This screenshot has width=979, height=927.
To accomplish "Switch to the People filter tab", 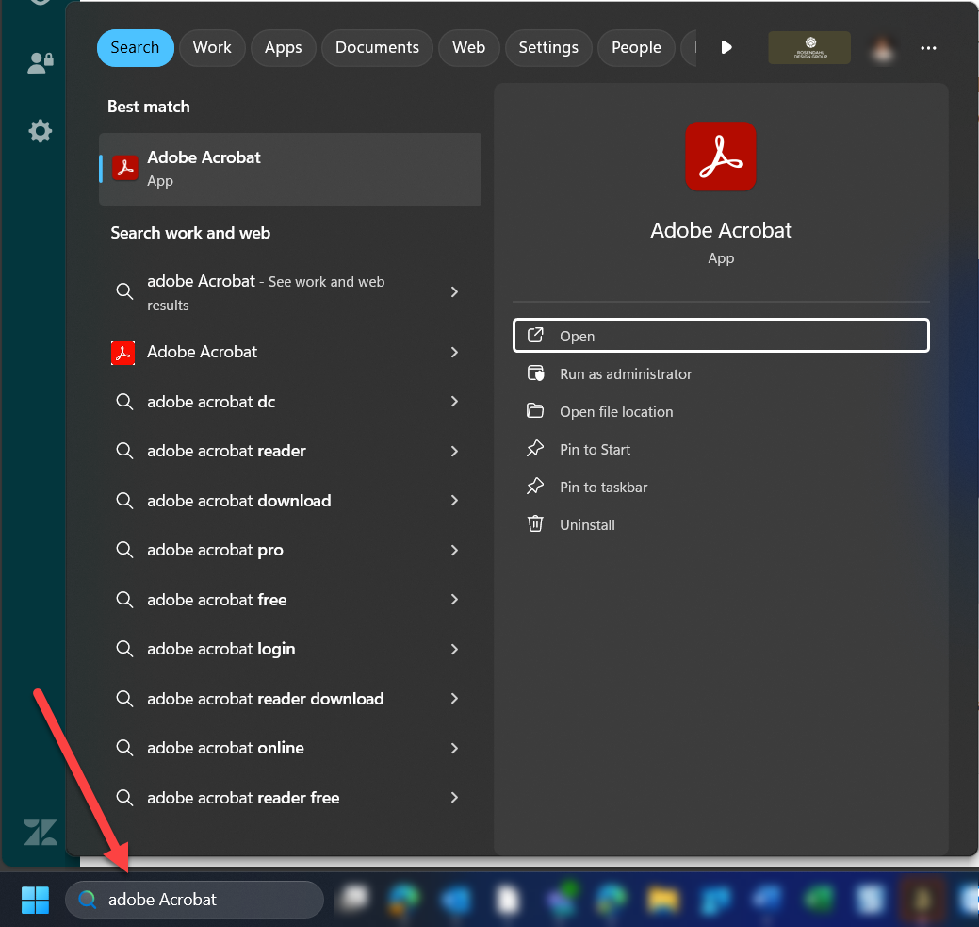I will coord(636,47).
